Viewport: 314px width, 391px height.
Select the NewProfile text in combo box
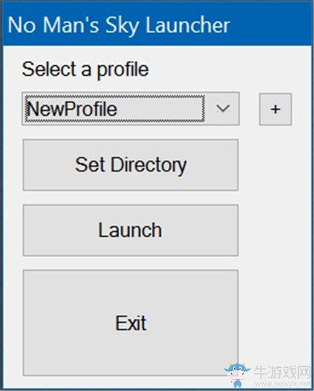click(72, 109)
